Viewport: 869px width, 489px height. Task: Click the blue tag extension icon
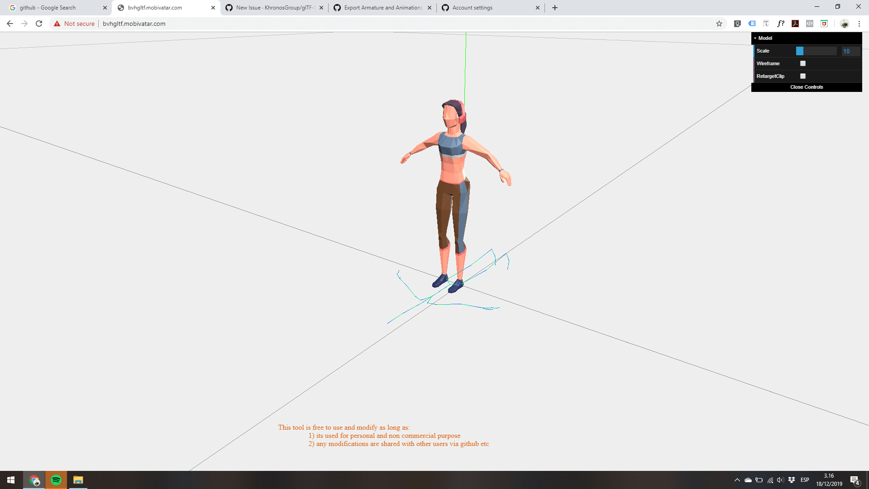pos(752,24)
